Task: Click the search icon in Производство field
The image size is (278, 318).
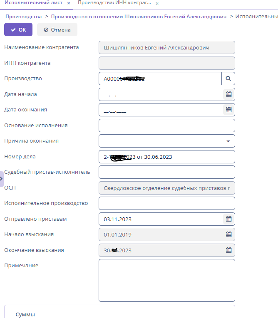Action: (228, 78)
